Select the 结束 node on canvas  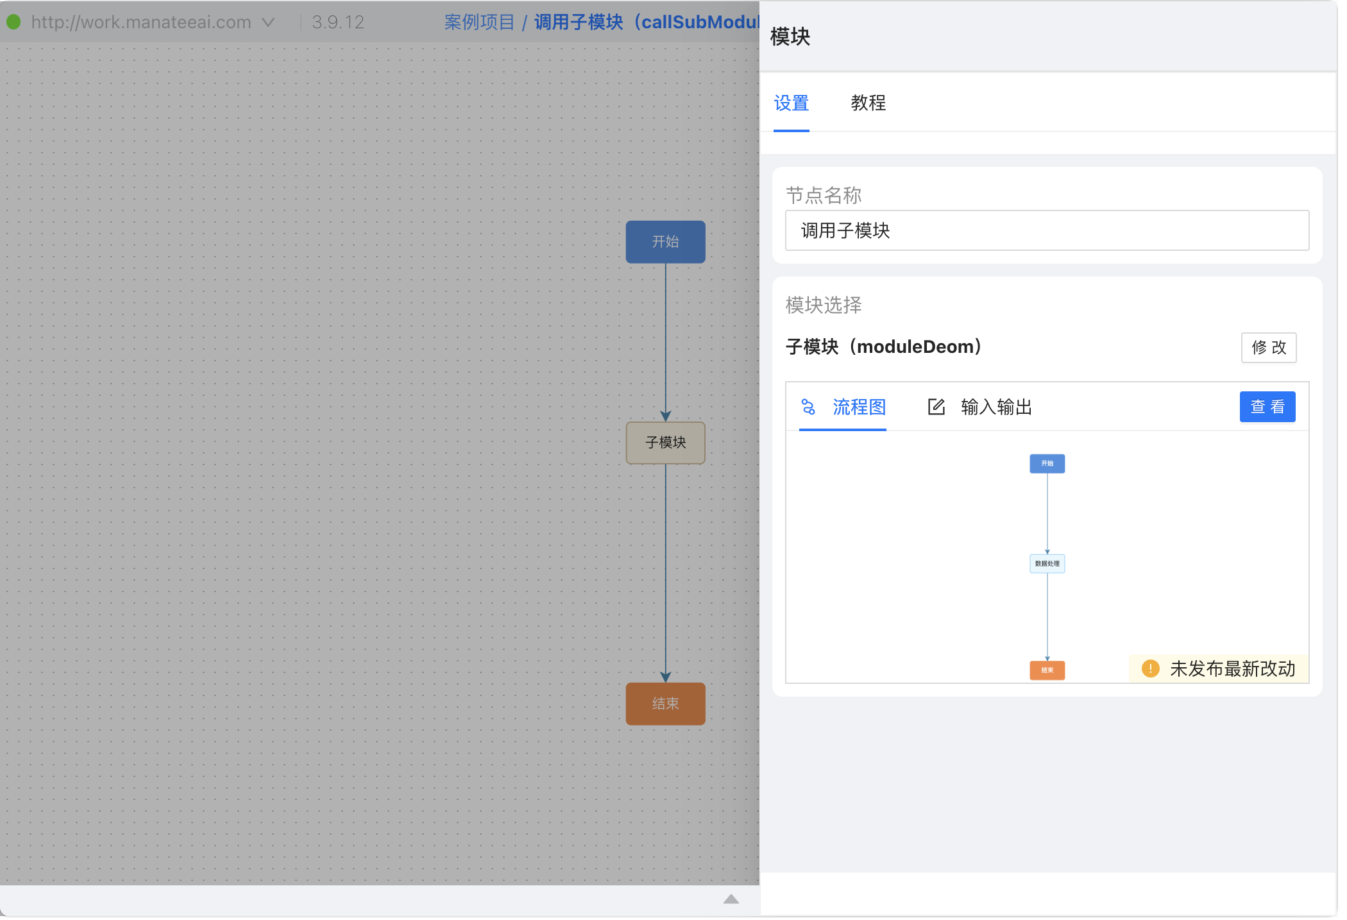pos(665,704)
